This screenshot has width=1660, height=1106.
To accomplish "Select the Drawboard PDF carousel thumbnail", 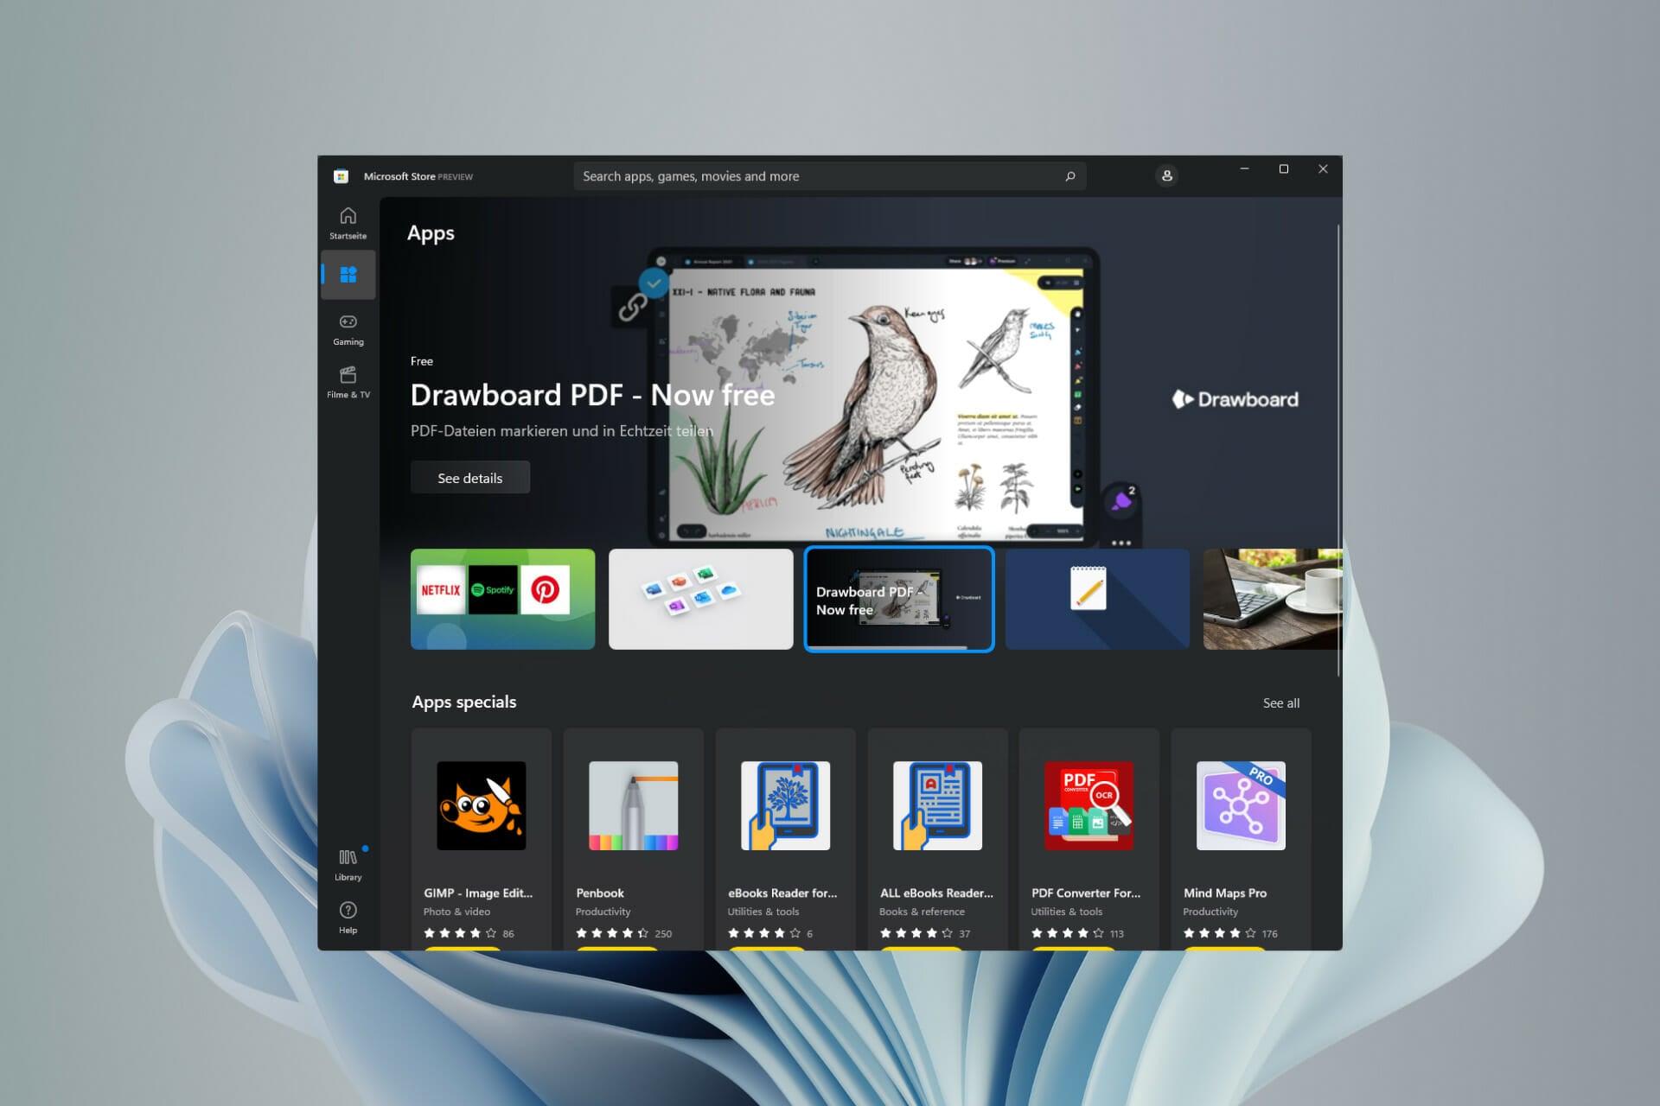I will [899, 599].
